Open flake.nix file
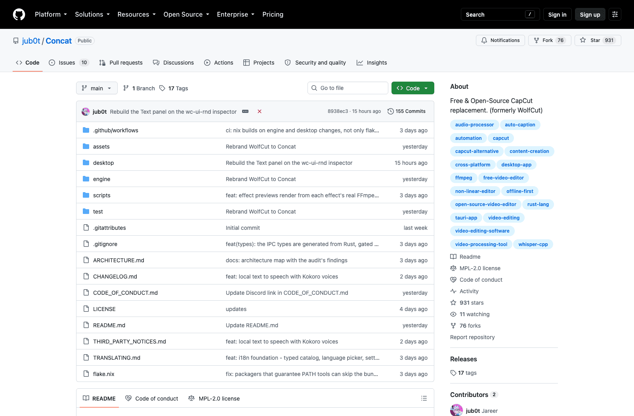Viewport: 634px width, 416px height. 104,374
